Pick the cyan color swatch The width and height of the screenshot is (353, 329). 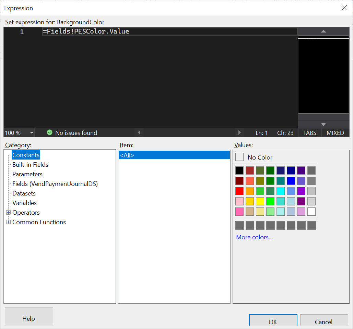[281, 191]
